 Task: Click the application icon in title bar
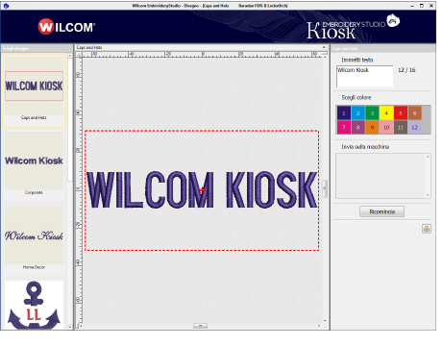pos(6,6)
